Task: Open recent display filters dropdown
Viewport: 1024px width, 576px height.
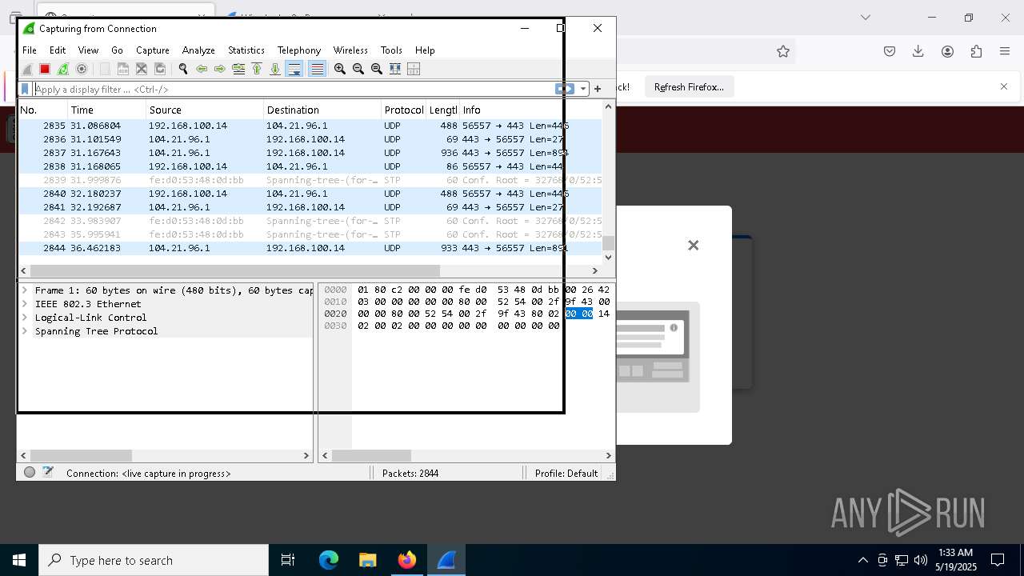Action: [583, 89]
